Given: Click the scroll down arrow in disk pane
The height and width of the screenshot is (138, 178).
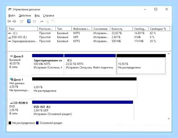Looking at the screenshot, I should (169, 119).
